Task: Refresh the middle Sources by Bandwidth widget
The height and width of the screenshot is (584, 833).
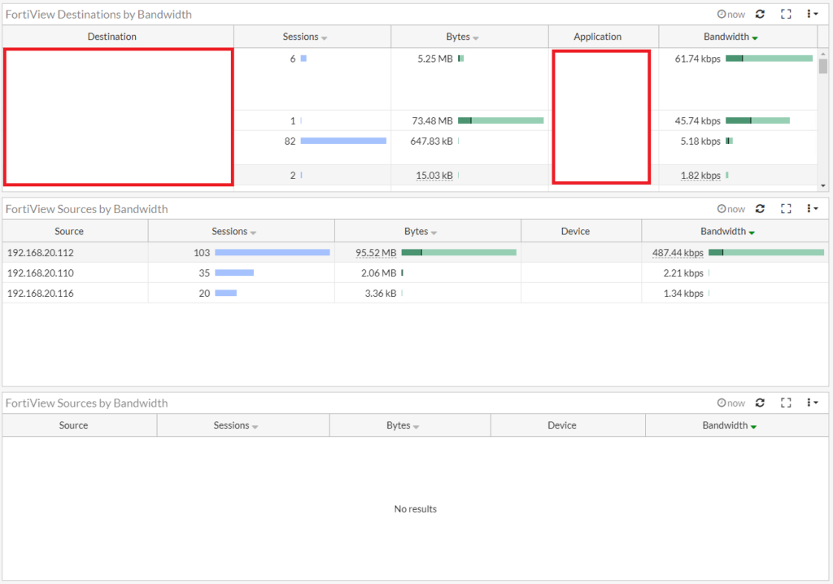Action: coord(760,208)
